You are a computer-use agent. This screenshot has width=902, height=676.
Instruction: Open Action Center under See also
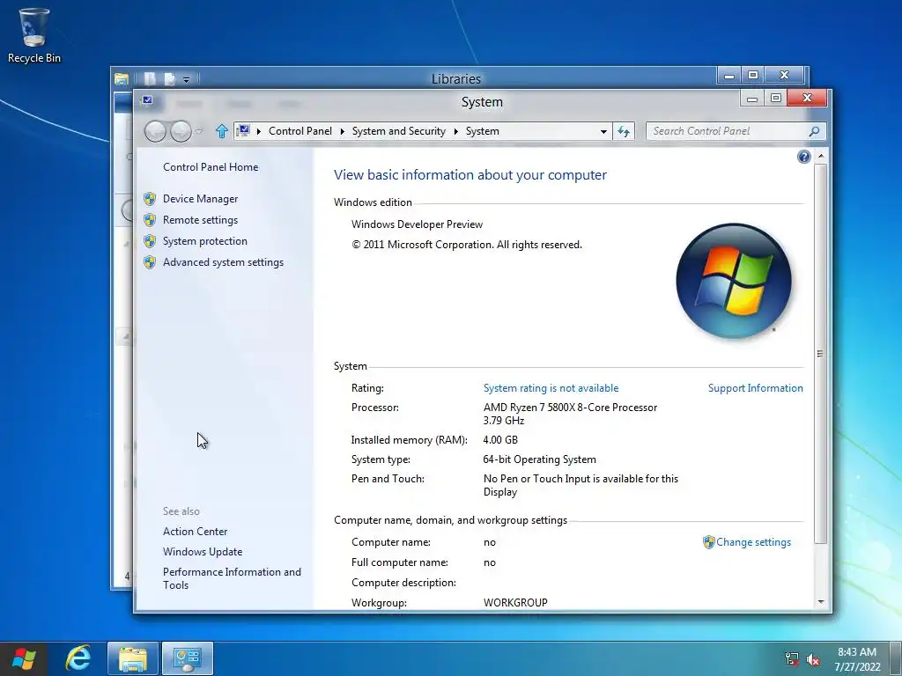pyautogui.click(x=195, y=532)
